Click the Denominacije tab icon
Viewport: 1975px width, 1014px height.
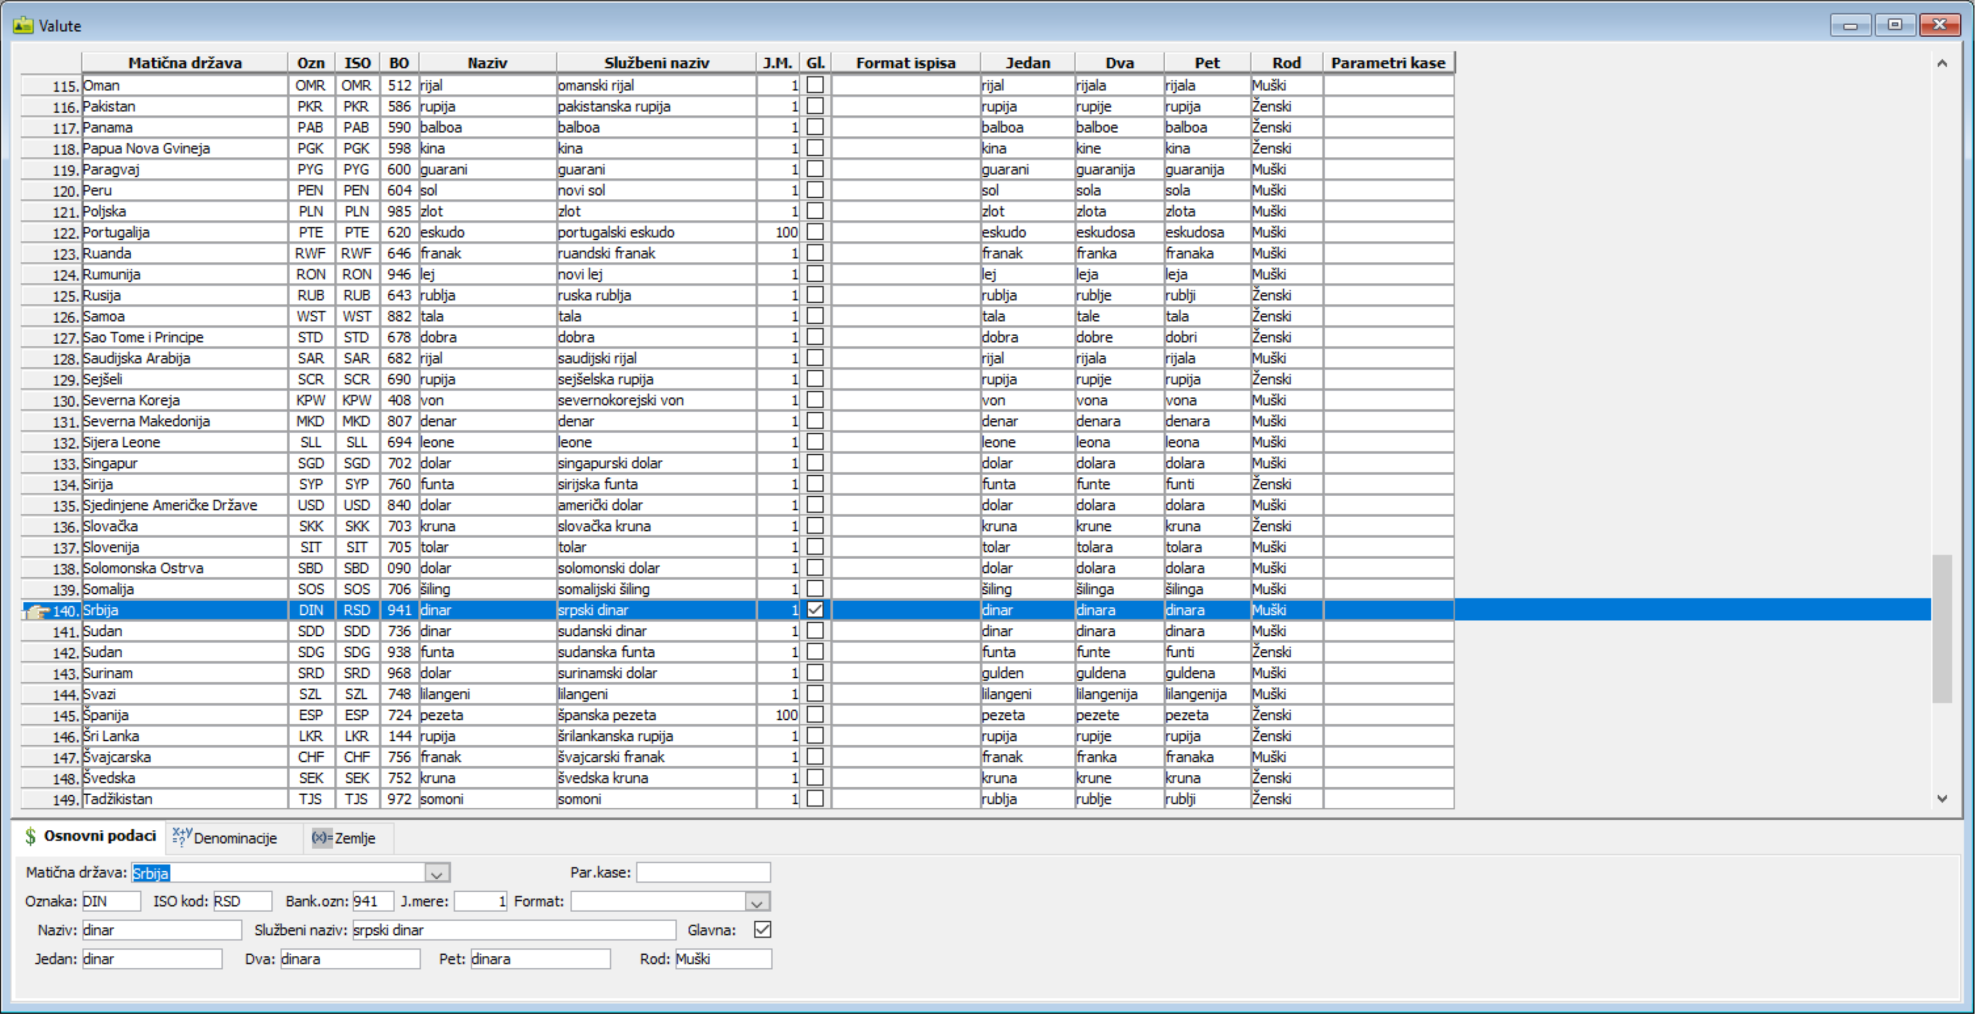click(182, 837)
